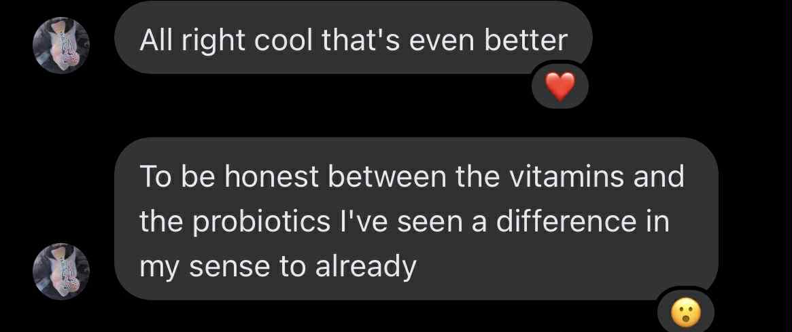View the profile from the top profile picture
Screen dimensions: 792x332
(61, 45)
